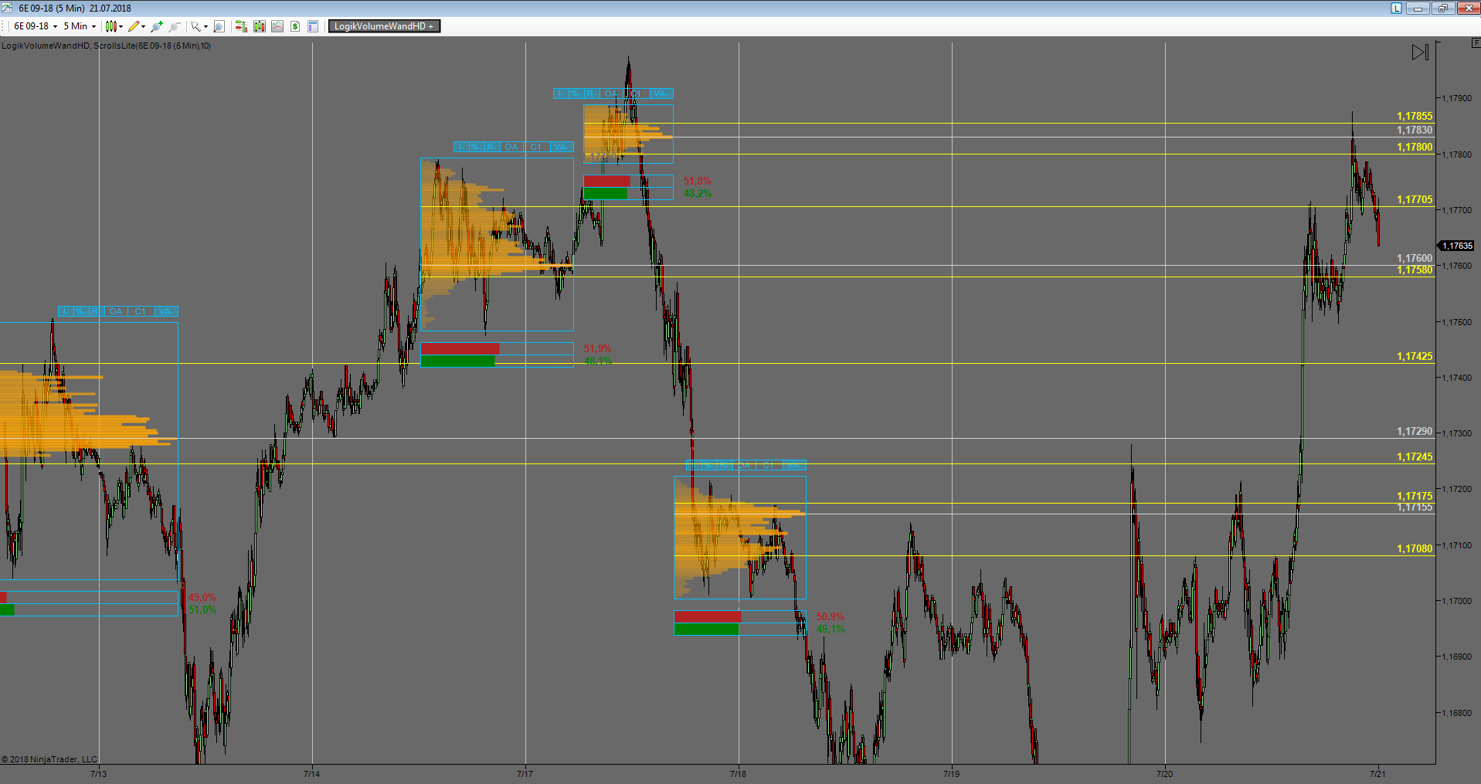This screenshot has width=1481, height=784.
Task: Toggle R- on the 49,0% profile
Action: point(97,311)
